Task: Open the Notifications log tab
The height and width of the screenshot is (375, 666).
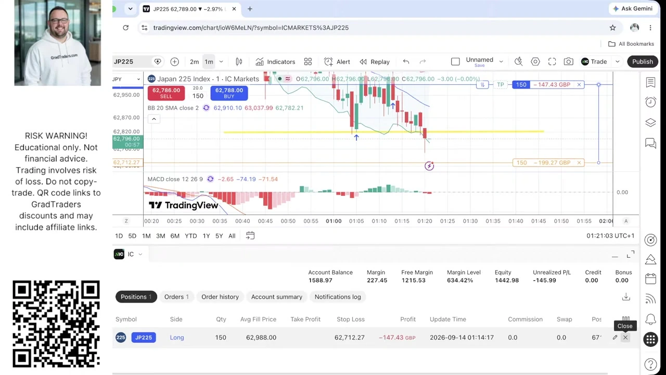Action: 338,297
